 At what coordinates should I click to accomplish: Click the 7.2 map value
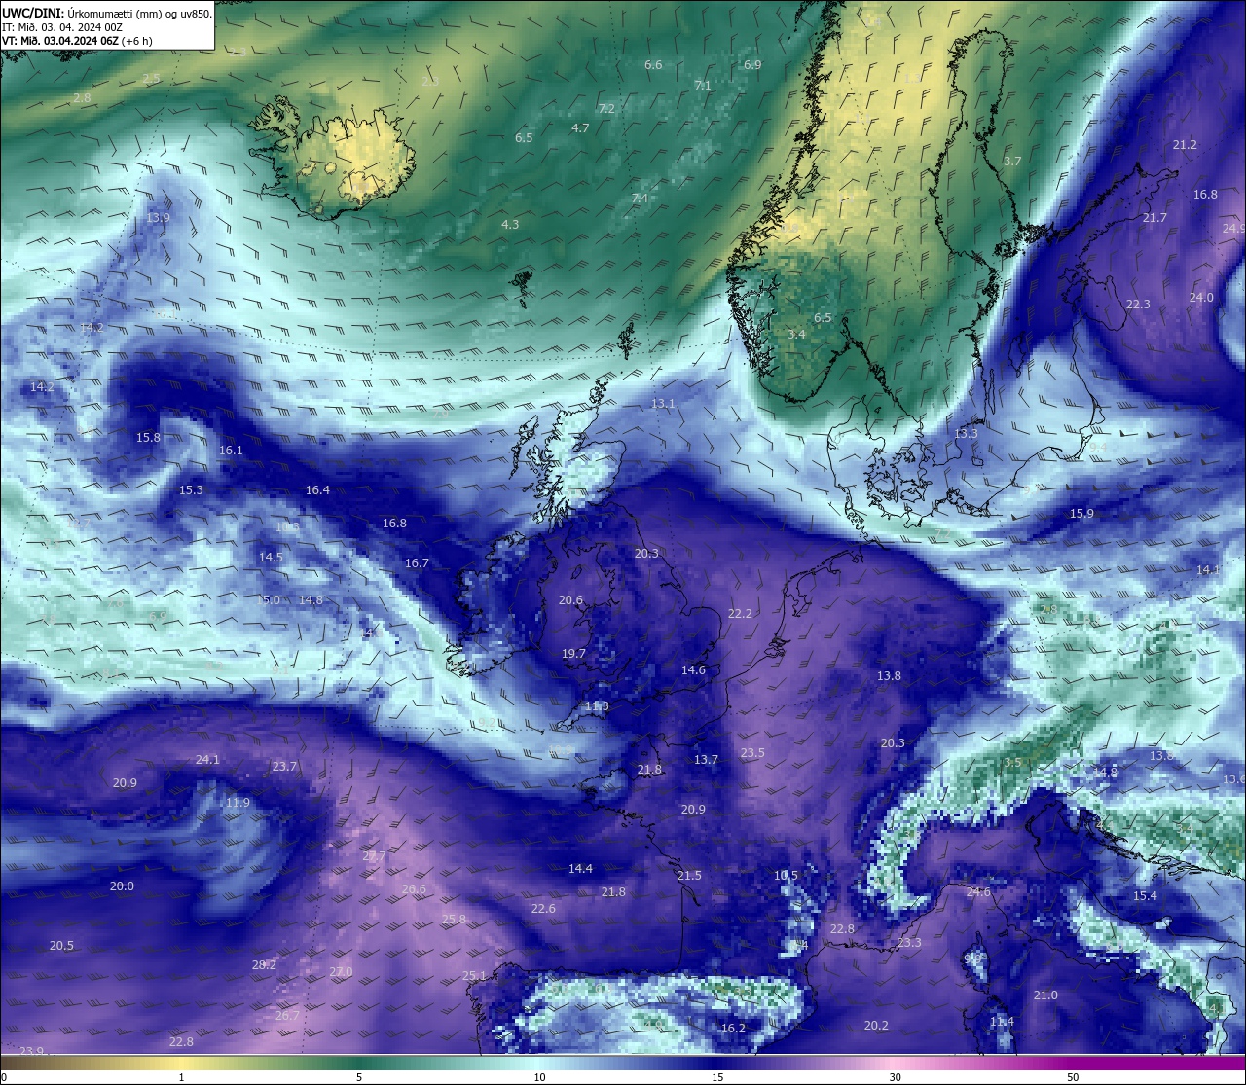[606, 109]
